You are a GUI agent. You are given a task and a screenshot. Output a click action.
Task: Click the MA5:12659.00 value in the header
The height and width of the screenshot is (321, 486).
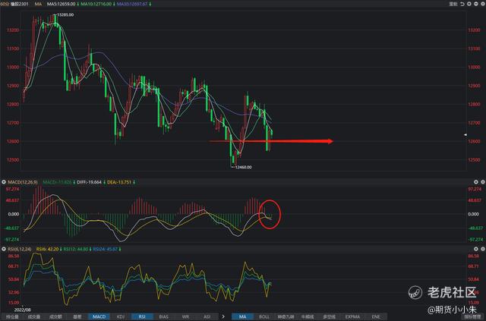pos(61,4)
